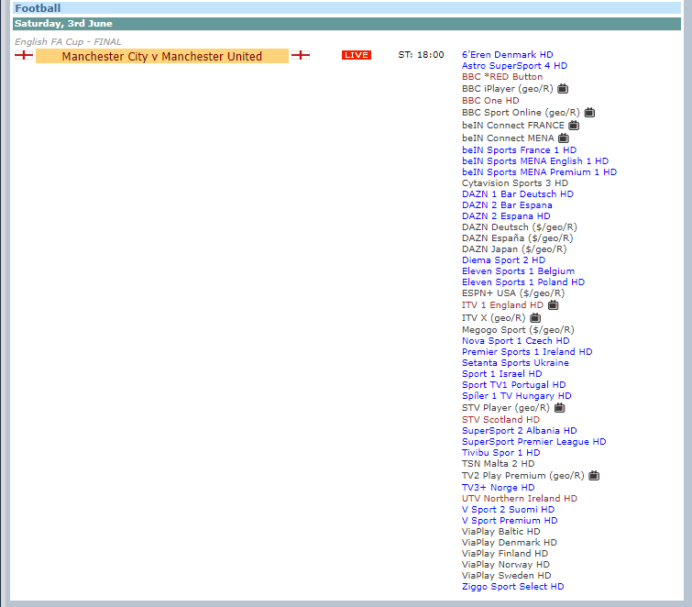The width and height of the screenshot is (692, 607).
Task: Open Setanta Sports Ukraine link
Action: click(515, 363)
